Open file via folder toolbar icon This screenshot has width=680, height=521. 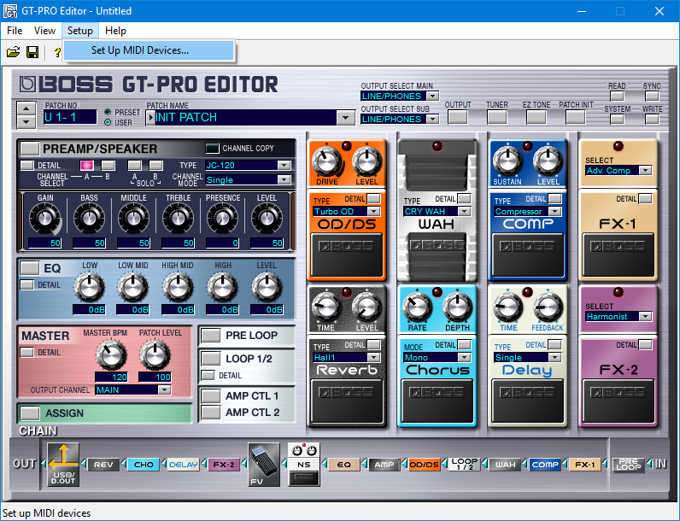click(x=13, y=52)
